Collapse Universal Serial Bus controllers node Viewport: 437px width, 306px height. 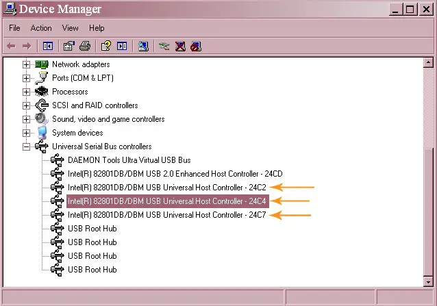click(x=26, y=146)
